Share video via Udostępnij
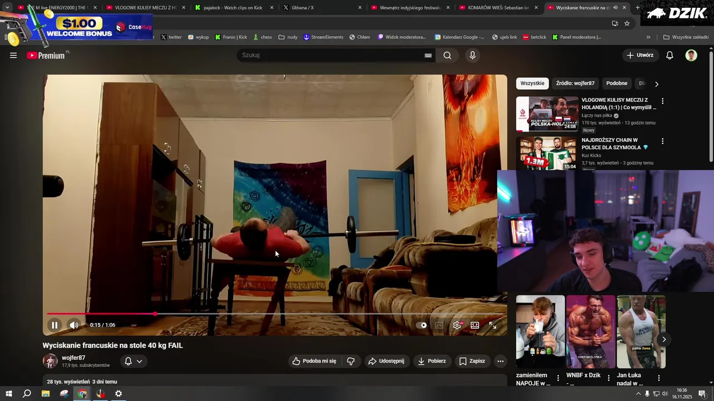This screenshot has width=714, height=401. [387, 361]
